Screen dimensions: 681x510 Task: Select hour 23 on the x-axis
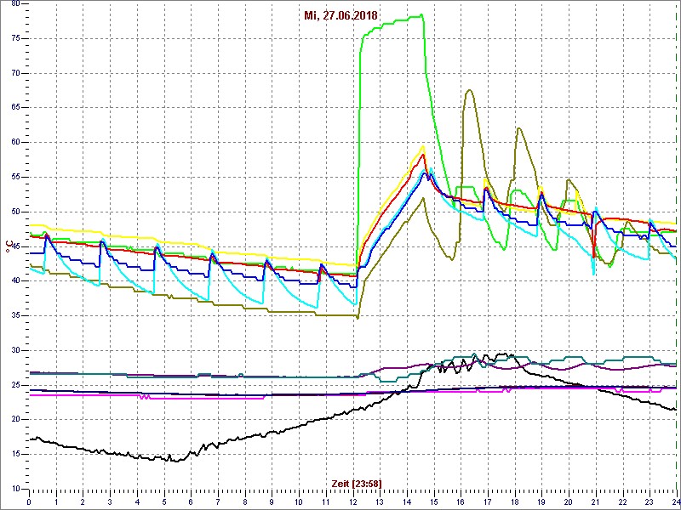point(650,501)
